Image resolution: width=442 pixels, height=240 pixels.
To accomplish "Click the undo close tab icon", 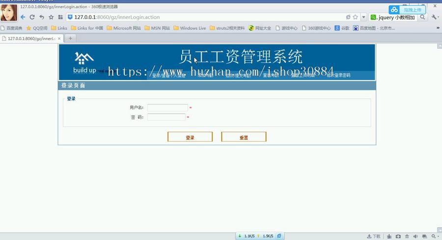I will pyautogui.click(x=41, y=17).
